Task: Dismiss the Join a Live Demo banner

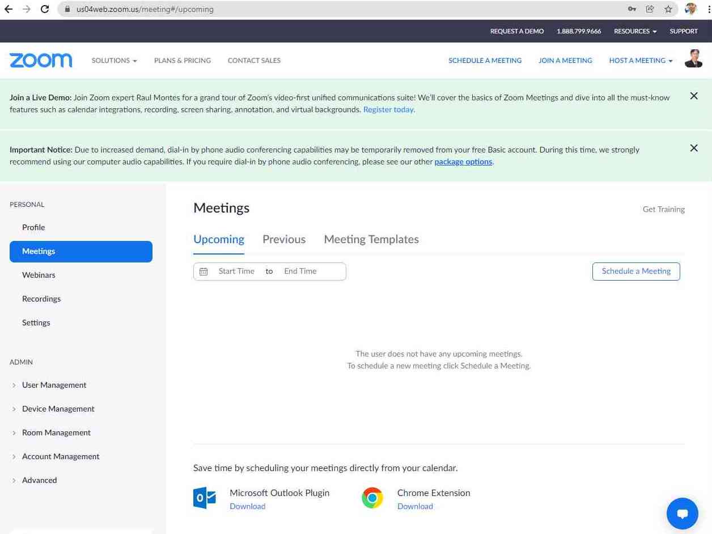Action: [693, 96]
